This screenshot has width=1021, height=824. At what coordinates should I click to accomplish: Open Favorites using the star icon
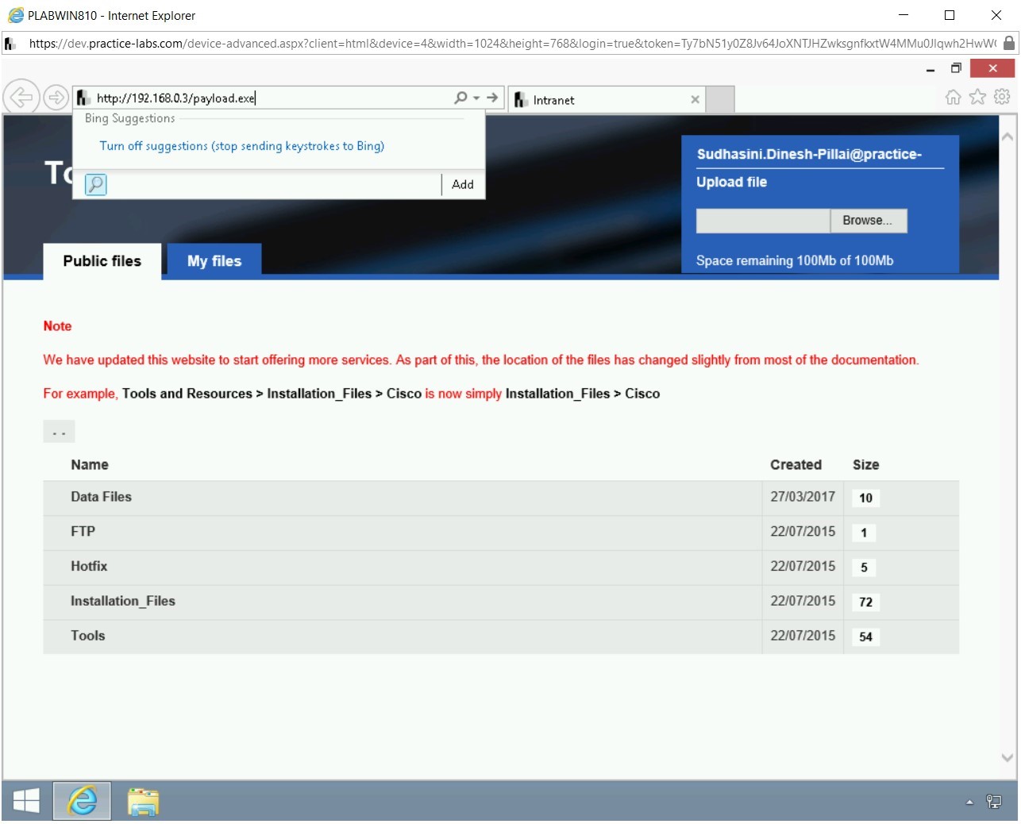point(976,96)
